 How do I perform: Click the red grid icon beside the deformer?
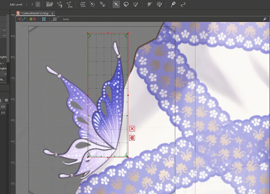click(x=132, y=138)
